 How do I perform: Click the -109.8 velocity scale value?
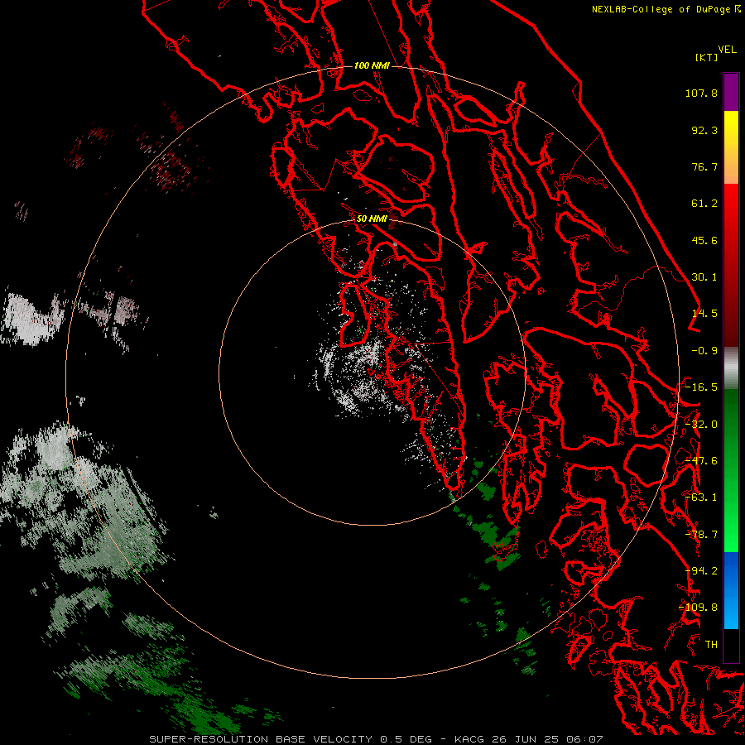pyautogui.click(x=699, y=608)
